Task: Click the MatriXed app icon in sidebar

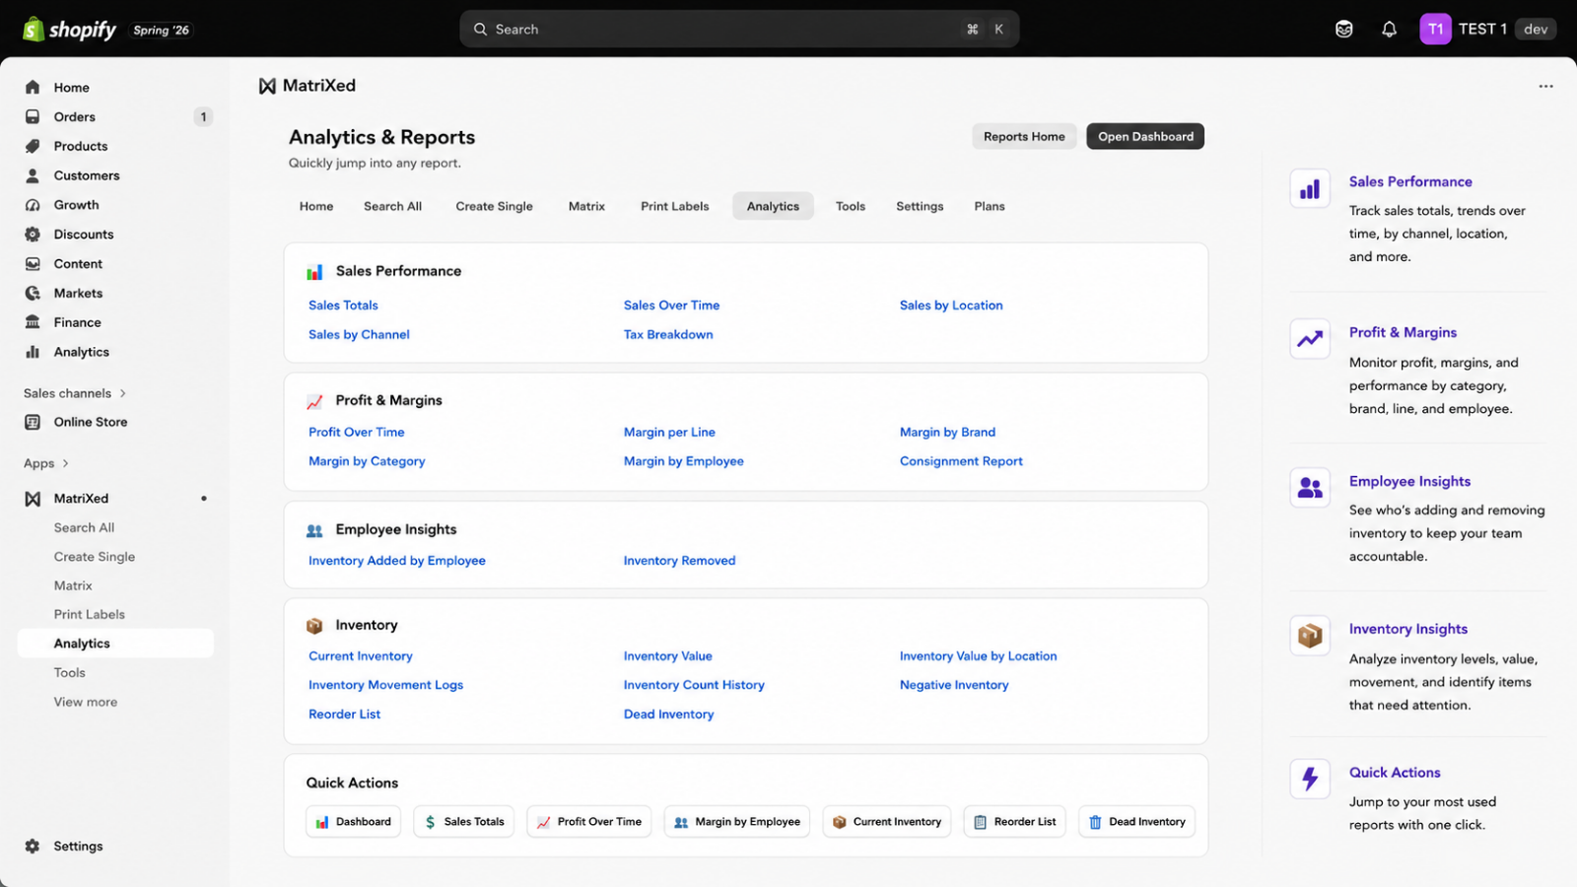Action: [x=33, y=499]
